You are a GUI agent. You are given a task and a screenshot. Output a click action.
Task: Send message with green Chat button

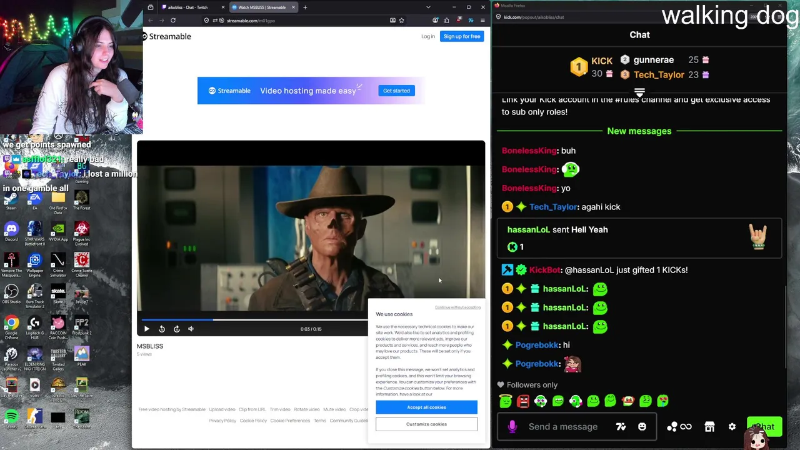coord(764,427)
